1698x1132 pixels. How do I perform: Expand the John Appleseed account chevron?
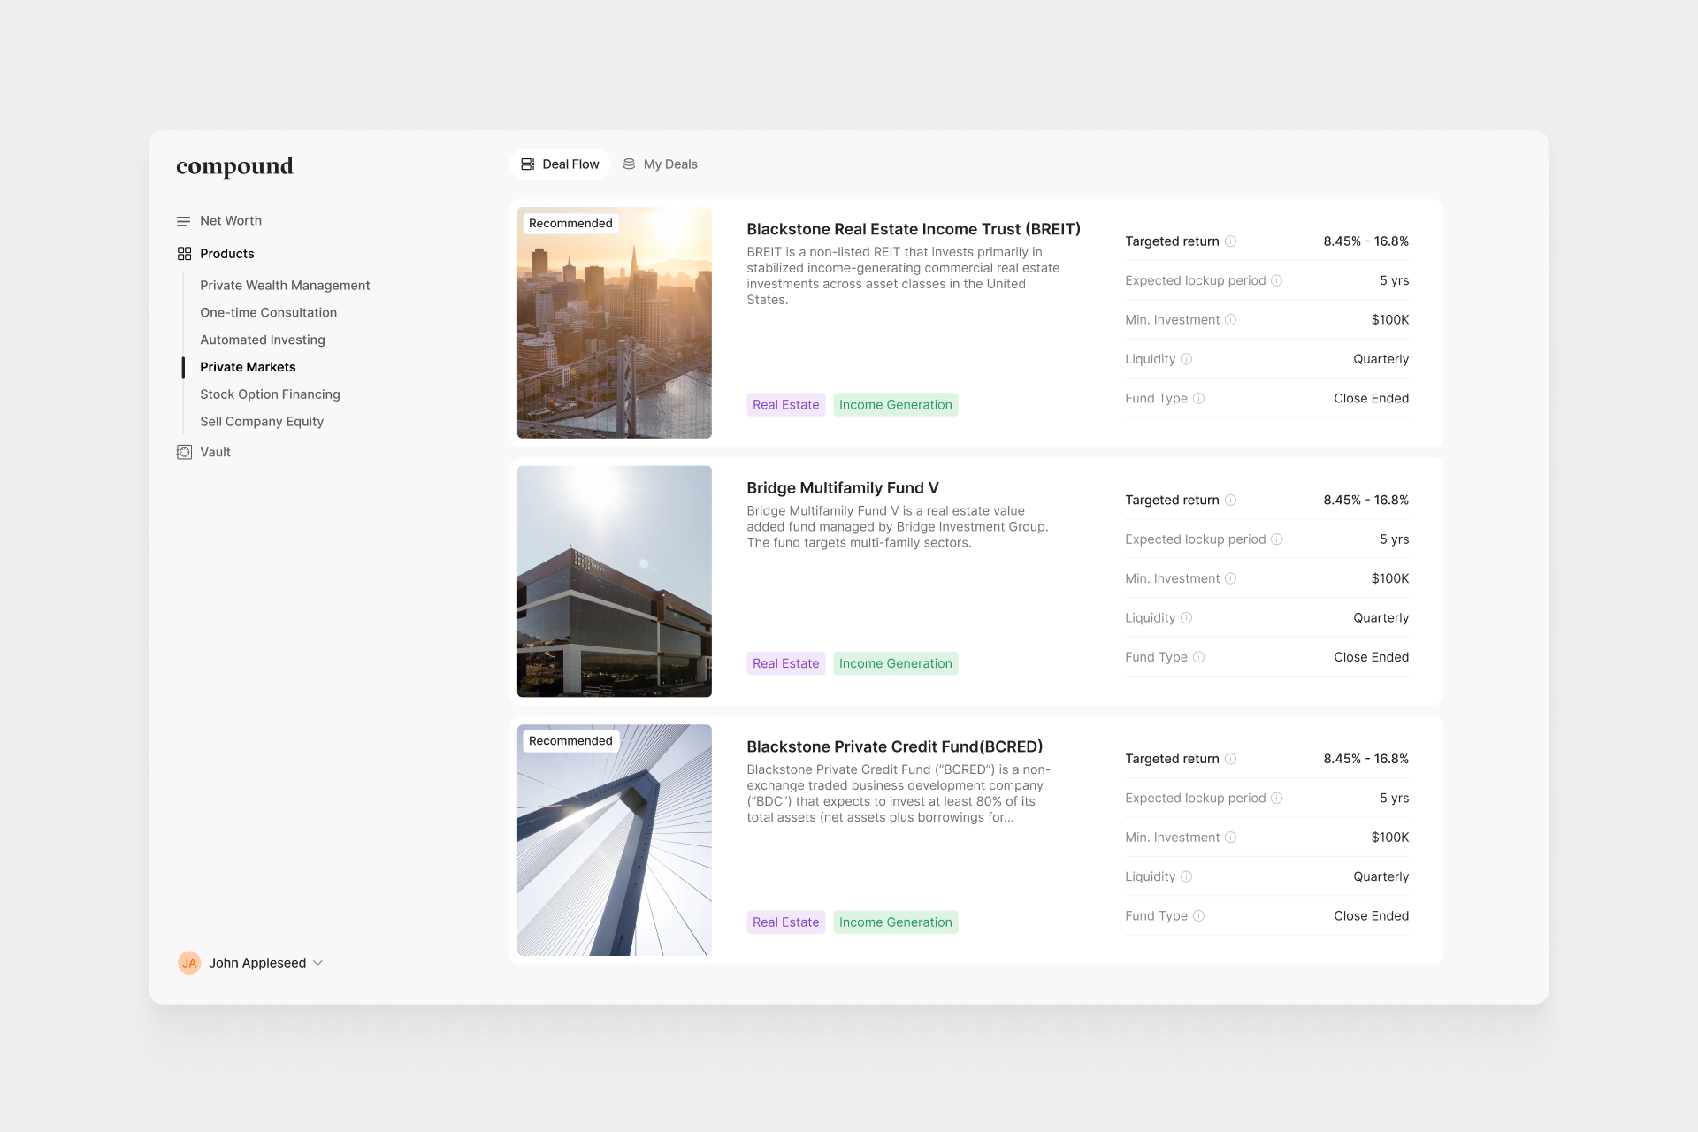318,963
